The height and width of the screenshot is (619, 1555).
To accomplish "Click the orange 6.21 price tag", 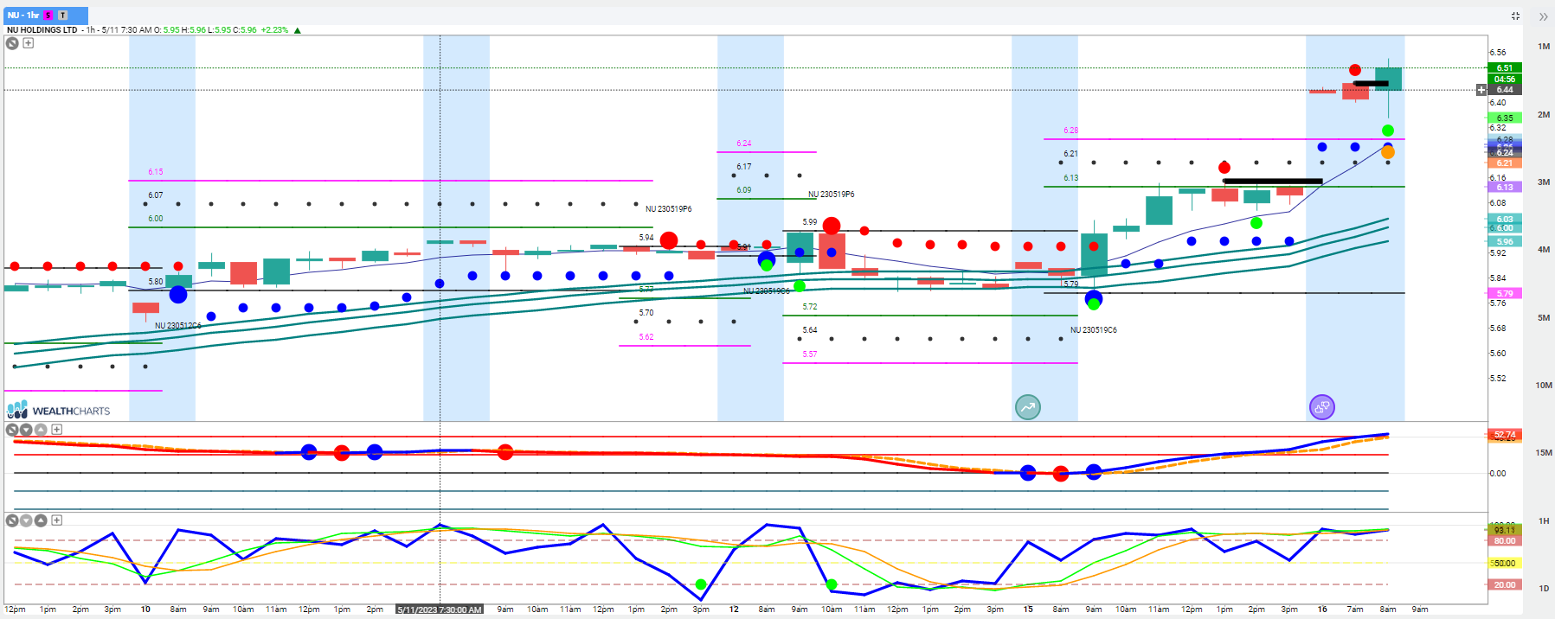I will 1505,163.
